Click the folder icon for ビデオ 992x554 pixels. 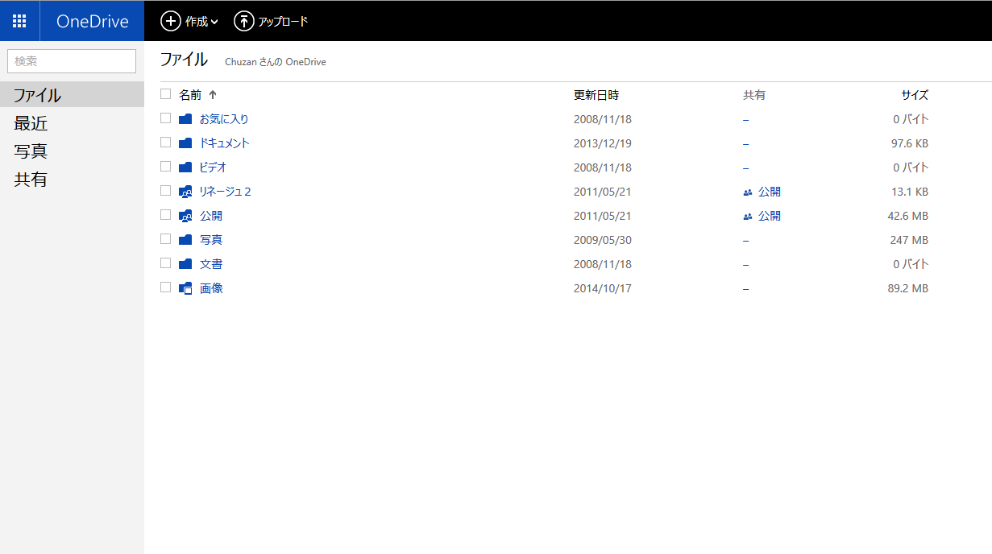click(x=185, y=167)
